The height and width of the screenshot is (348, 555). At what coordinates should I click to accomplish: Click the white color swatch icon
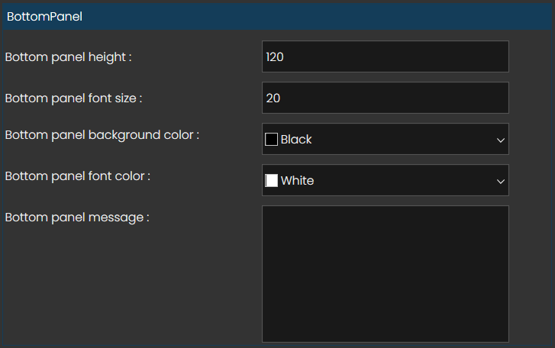pyautogui.click(x=271, y=181)
